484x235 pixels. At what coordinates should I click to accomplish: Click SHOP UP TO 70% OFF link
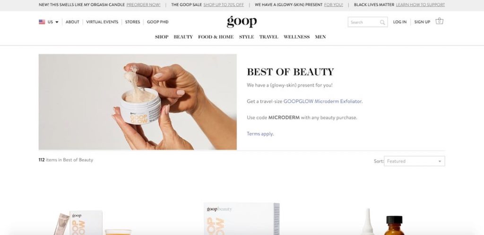224,5
